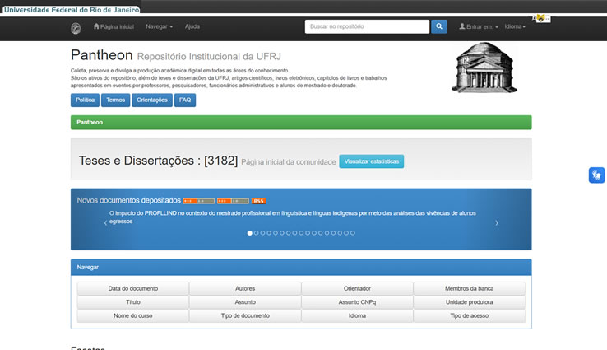The height and width of the screenshot is (350, 607).
Task: Click Visualizar estatísticas button
Action: tap(372, 161)
